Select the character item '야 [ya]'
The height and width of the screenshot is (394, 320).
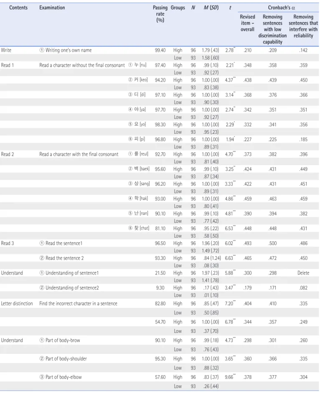[x=137, y=109]
